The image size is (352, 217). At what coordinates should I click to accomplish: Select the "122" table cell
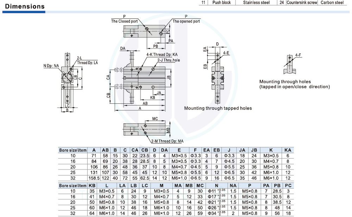[x=105, y=178]
